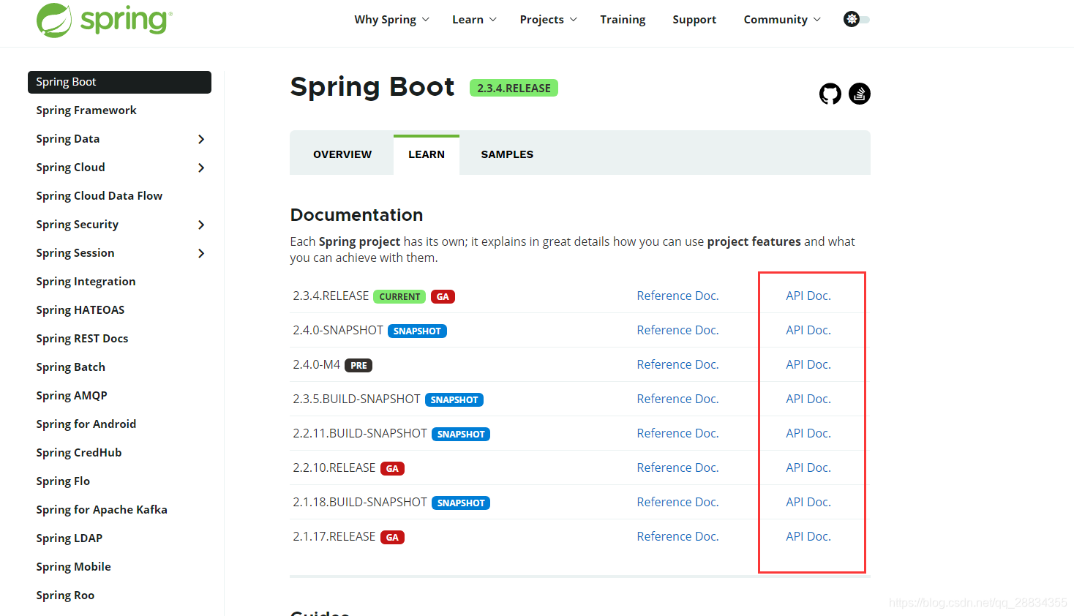Toggle the dark mode theme switch
The width and height of the screenshot is (1074, 616).
pos(857,19)
